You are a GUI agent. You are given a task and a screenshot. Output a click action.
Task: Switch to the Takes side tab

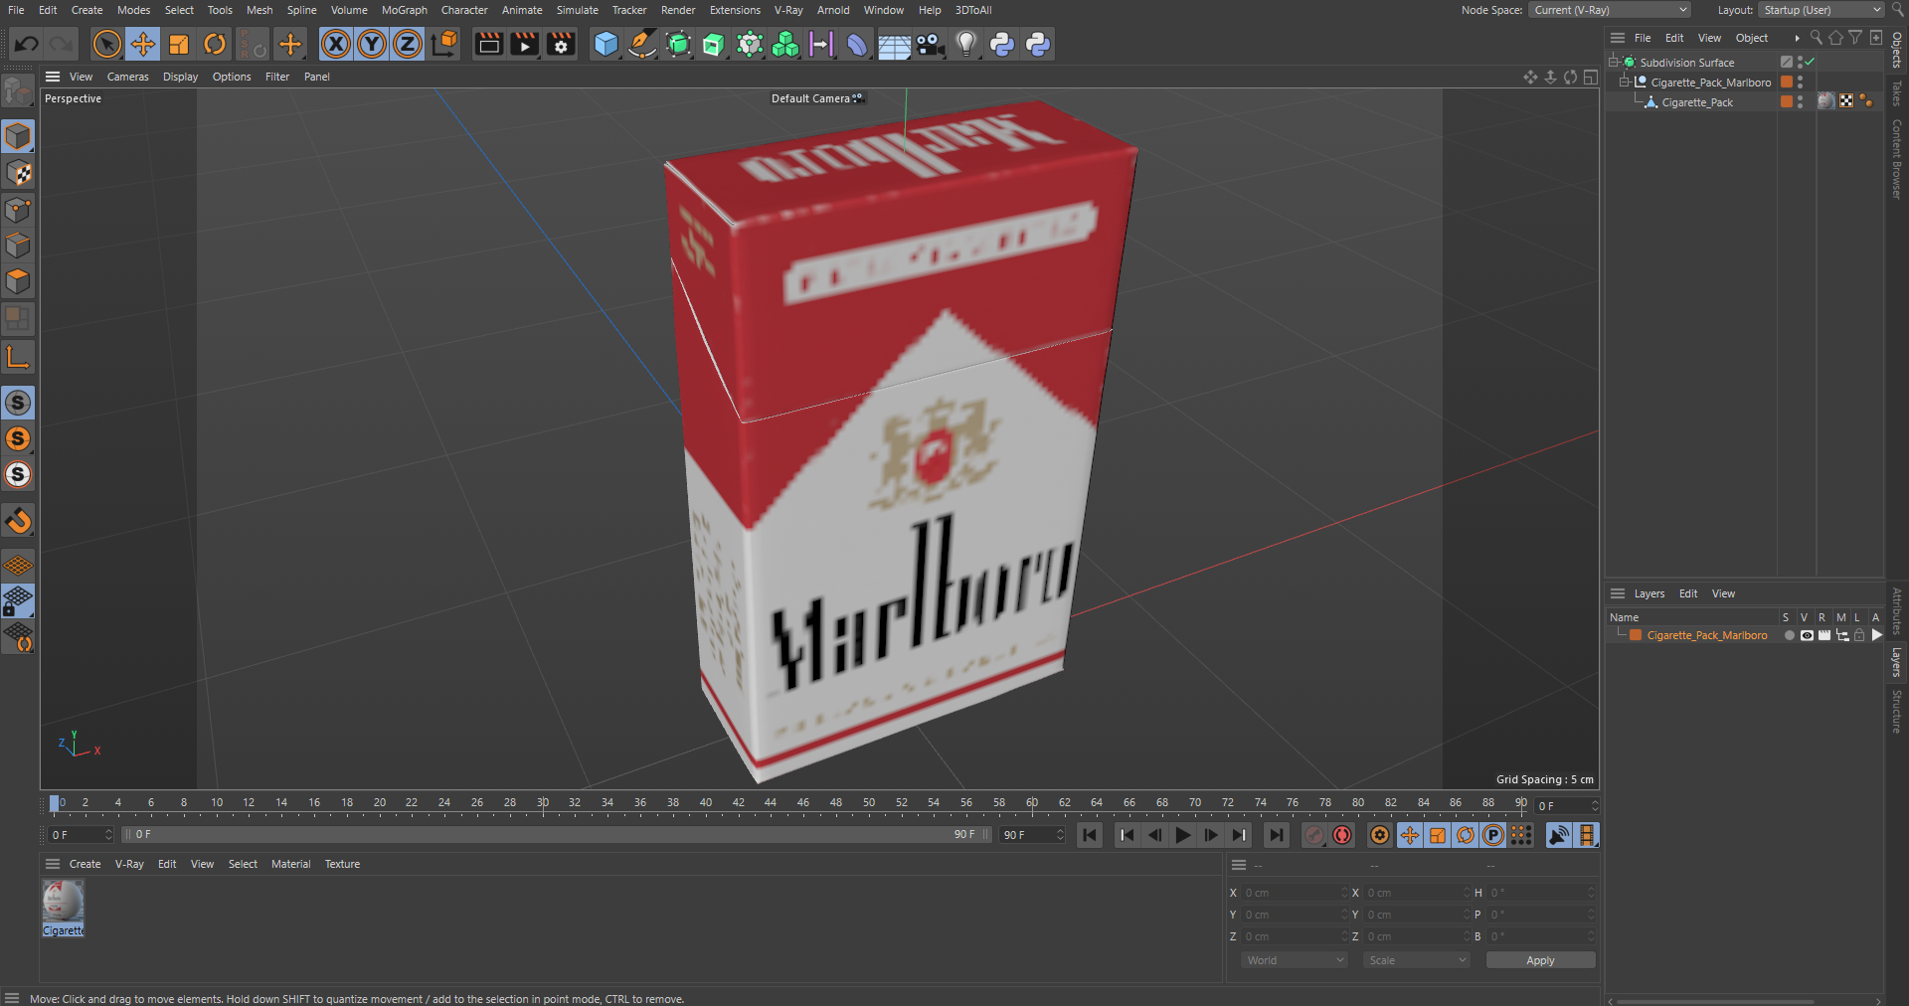(1896, 92)
